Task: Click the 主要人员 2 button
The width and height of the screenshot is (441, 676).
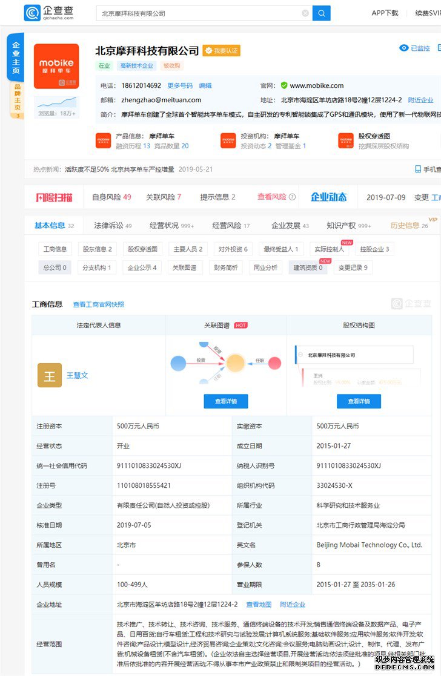Action: pyautogui.click(x=188, y=249)
